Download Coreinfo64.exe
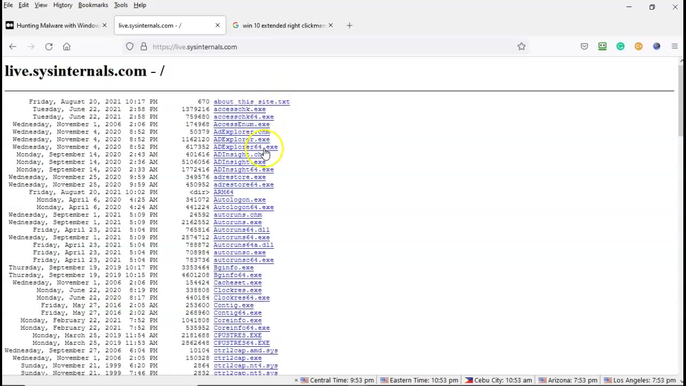This screenshot has height=386, width=686. pos(241,328)
